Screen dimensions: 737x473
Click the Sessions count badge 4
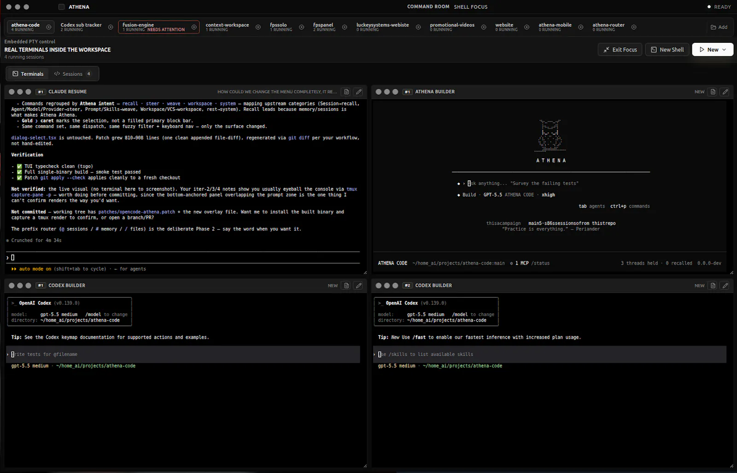(x=88, y=74)
